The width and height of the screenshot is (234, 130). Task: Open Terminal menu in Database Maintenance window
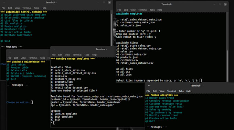pos(33,58)
